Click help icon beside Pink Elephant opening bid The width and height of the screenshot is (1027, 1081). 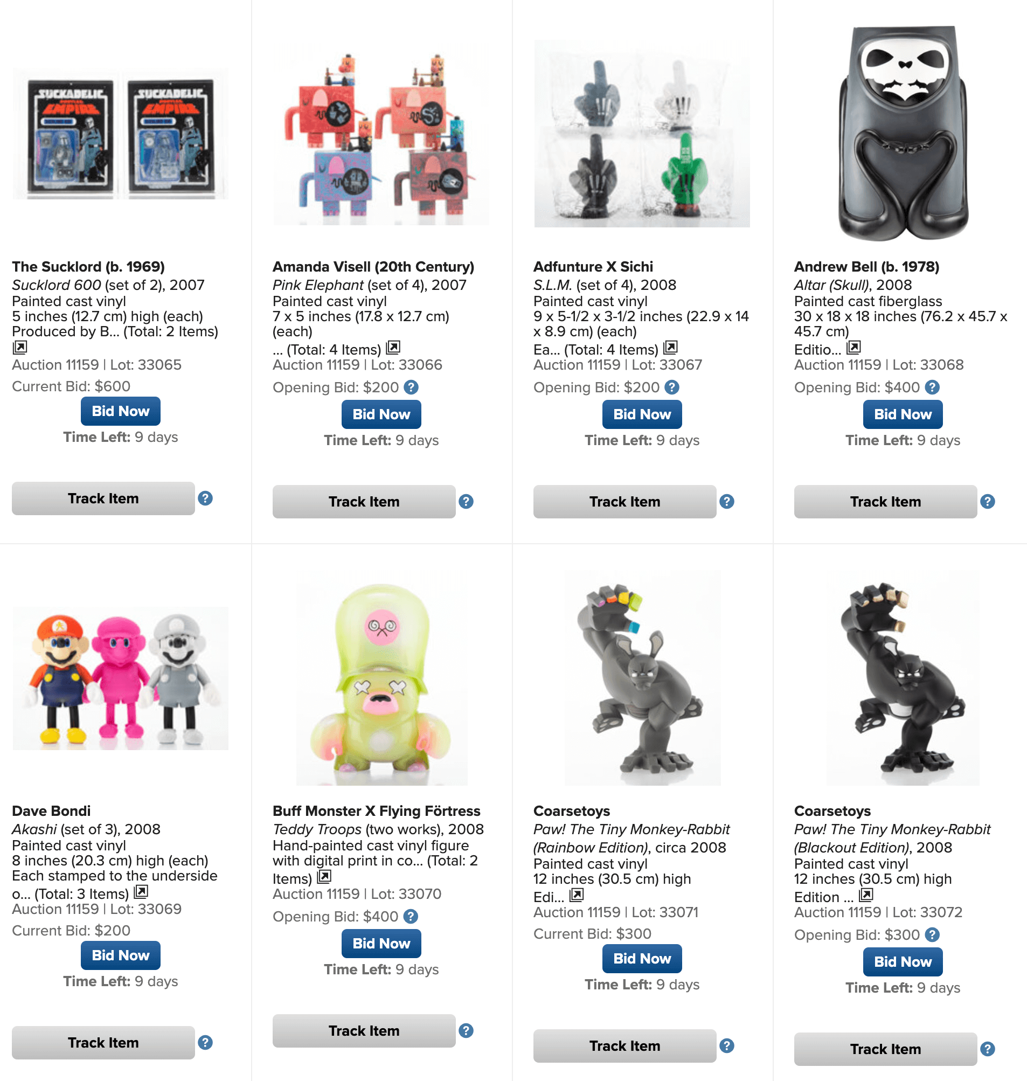(x=411, y=387)
